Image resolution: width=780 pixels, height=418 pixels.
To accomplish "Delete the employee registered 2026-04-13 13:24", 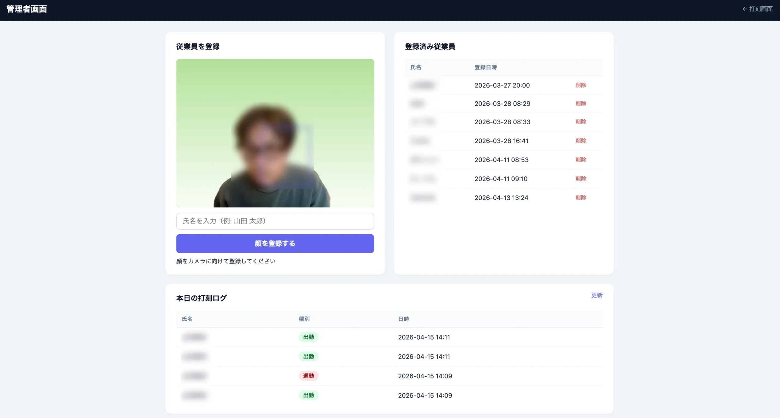I will 581,198.
